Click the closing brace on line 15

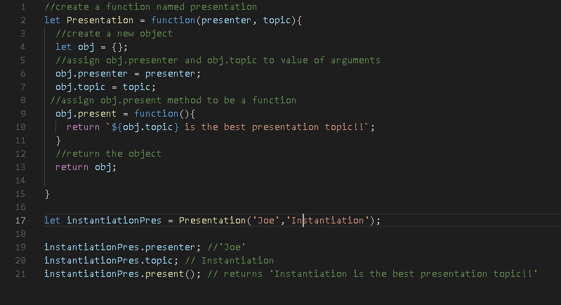pos(47,194)
